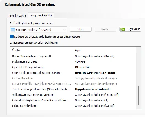Select Sanal Gerçeklik – Değişken Hızda row
Screen dimensions: 145x117
[x=73, y=84]
